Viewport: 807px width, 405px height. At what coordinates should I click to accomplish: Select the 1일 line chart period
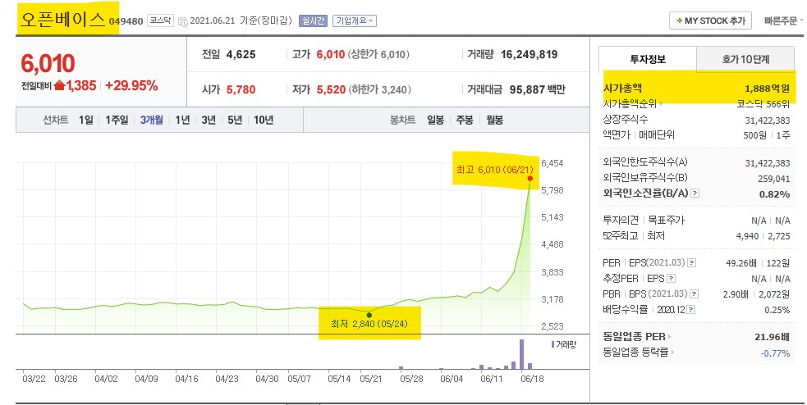point(86,120)
